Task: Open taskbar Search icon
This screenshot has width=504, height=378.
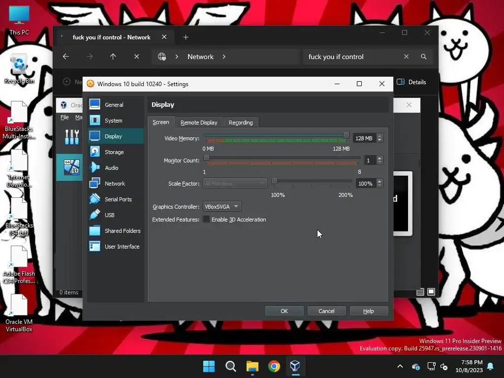Action: coord(231,366)
